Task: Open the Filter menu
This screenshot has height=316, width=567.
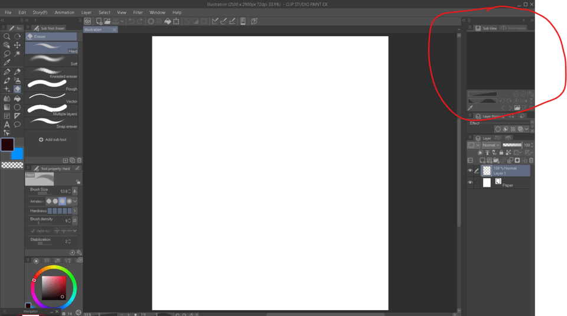Action: 138,12
